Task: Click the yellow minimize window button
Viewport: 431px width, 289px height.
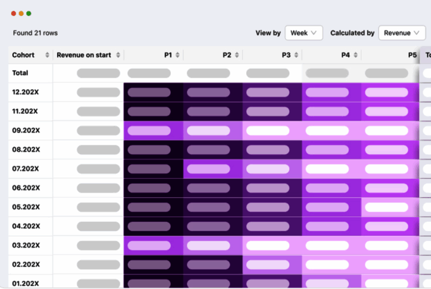Action: click(x=21, y=13)
